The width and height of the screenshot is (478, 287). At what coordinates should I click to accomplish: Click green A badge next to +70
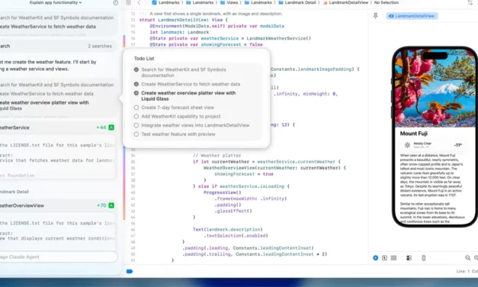pos(111,205)
